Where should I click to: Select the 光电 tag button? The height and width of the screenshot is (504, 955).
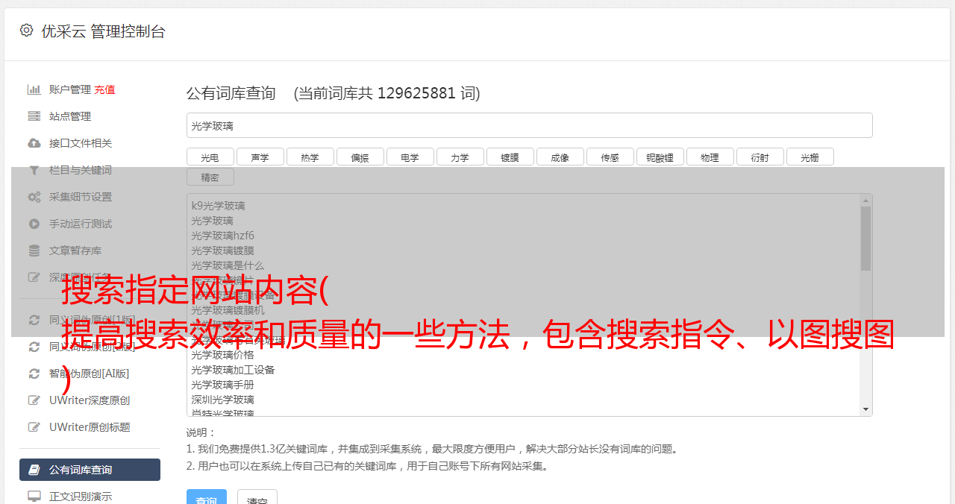pos(210,157)
